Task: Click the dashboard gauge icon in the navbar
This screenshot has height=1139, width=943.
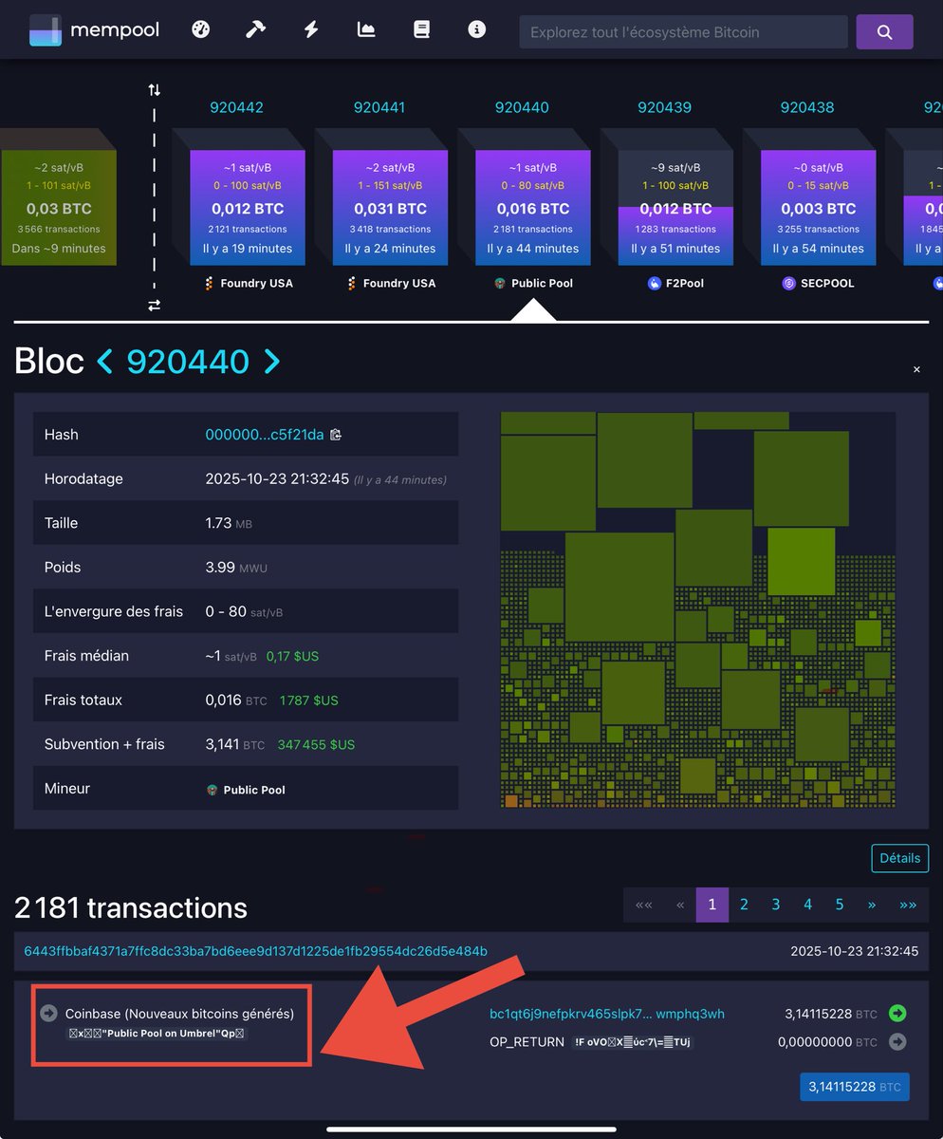Action: click(x=200, y=30)
